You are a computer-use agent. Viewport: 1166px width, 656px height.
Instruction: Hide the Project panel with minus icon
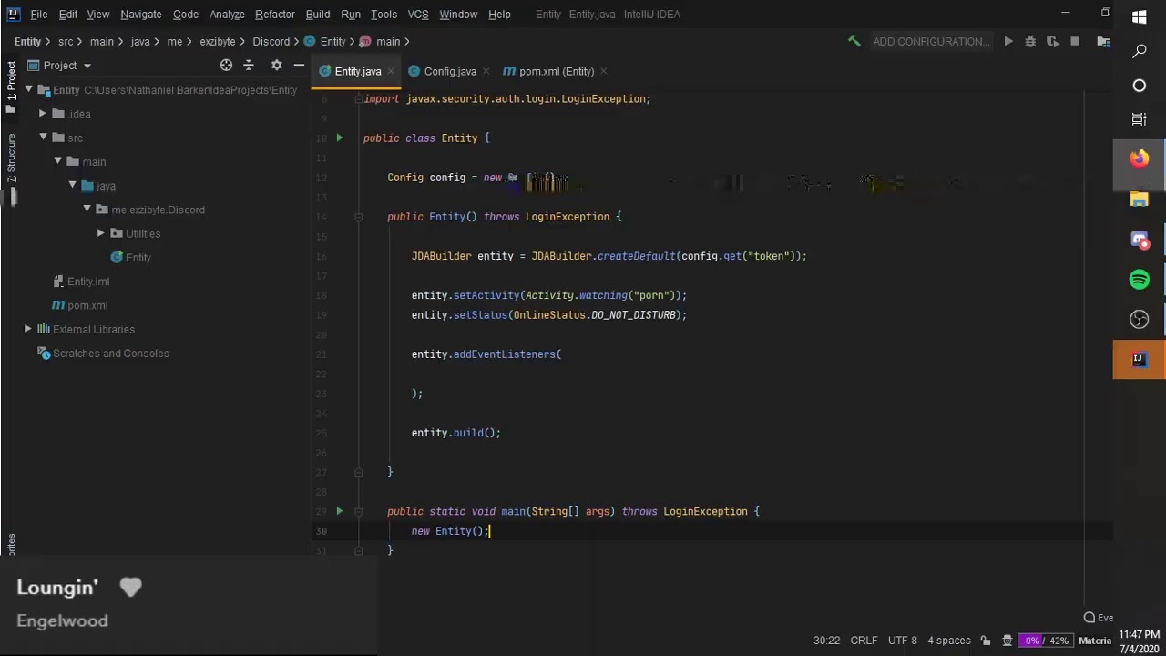(299, 65)
